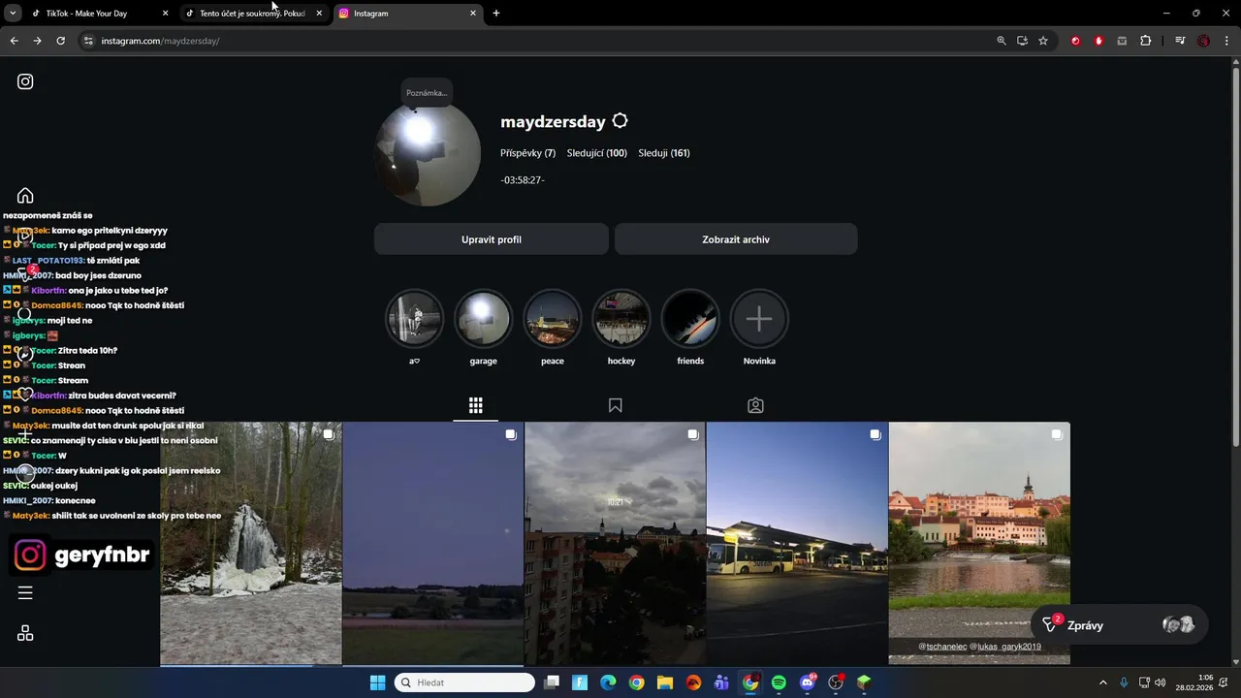Add a new highlight with Novinka plus
1241x698 pixels.
pos(759,319)
